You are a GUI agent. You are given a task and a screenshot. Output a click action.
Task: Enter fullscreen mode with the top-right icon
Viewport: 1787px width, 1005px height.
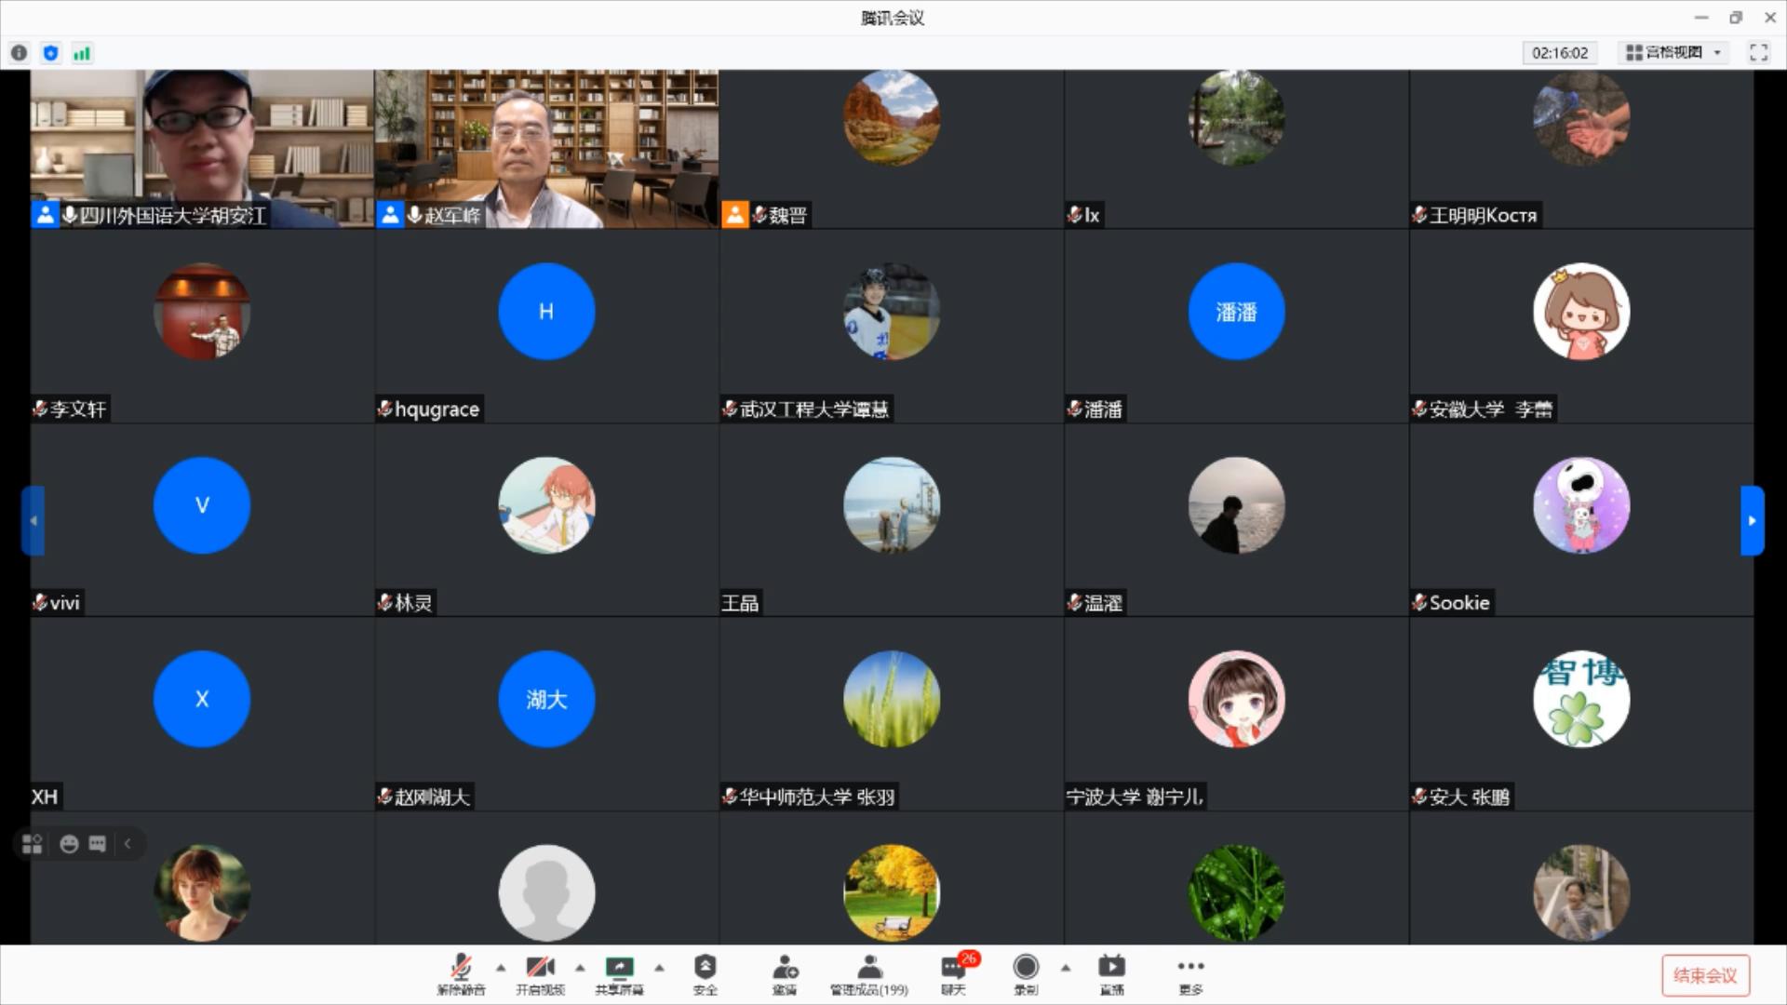coord(1758,53)
